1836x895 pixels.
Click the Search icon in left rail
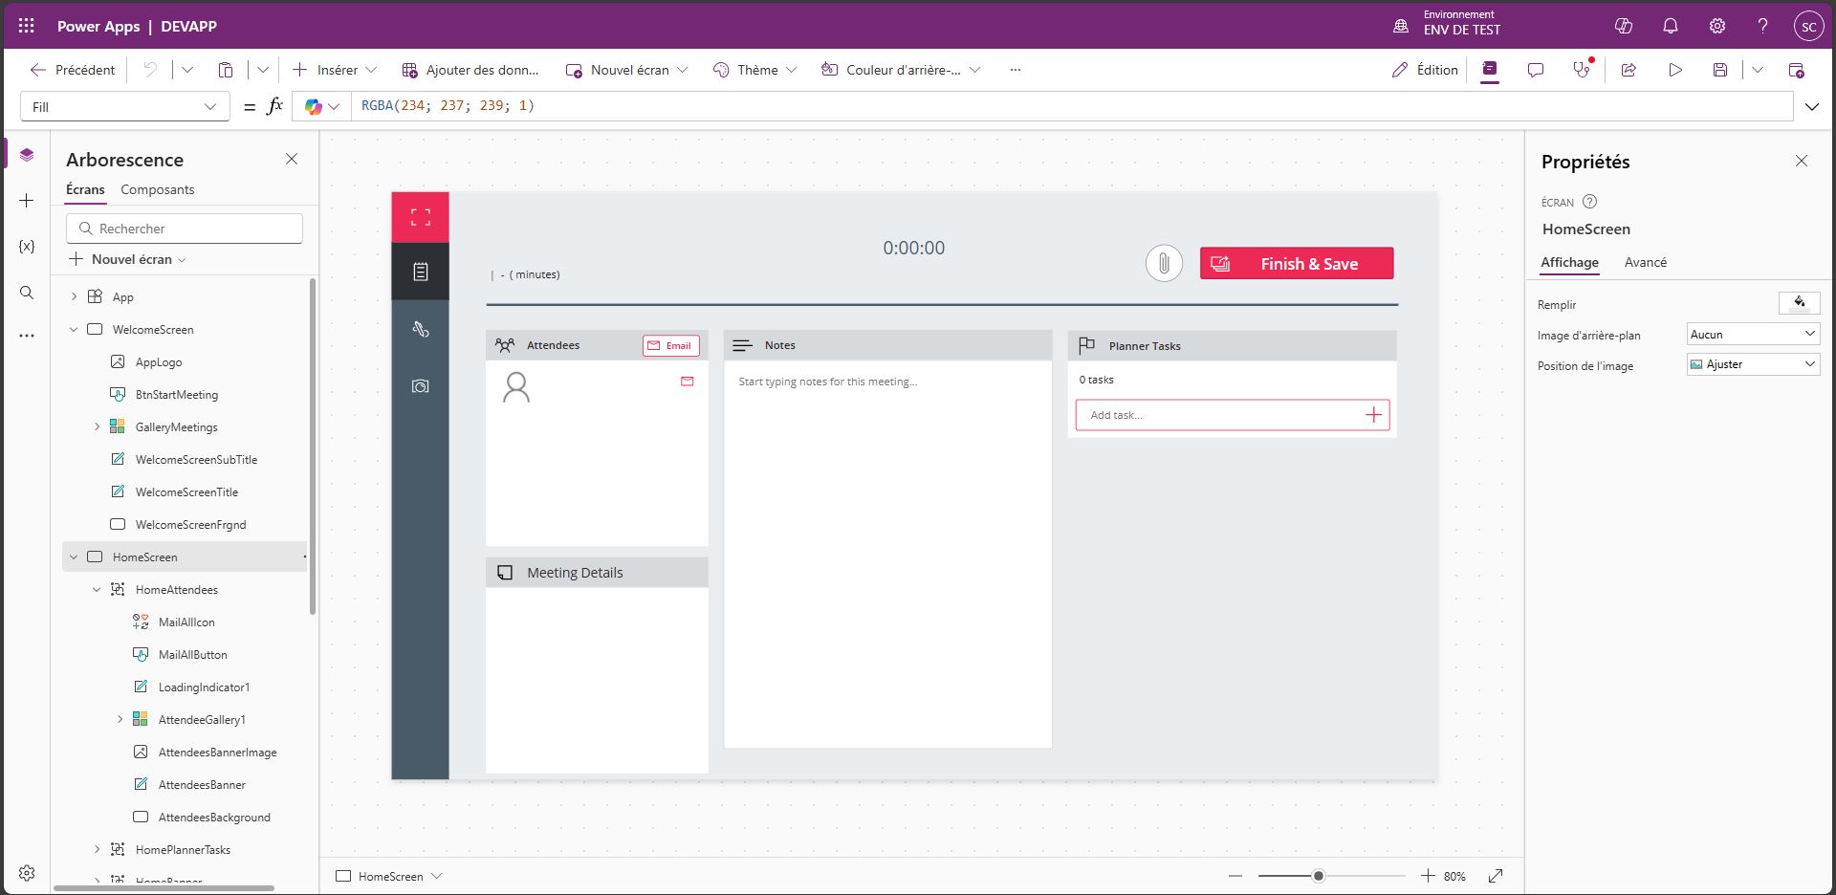click(27, 293)
